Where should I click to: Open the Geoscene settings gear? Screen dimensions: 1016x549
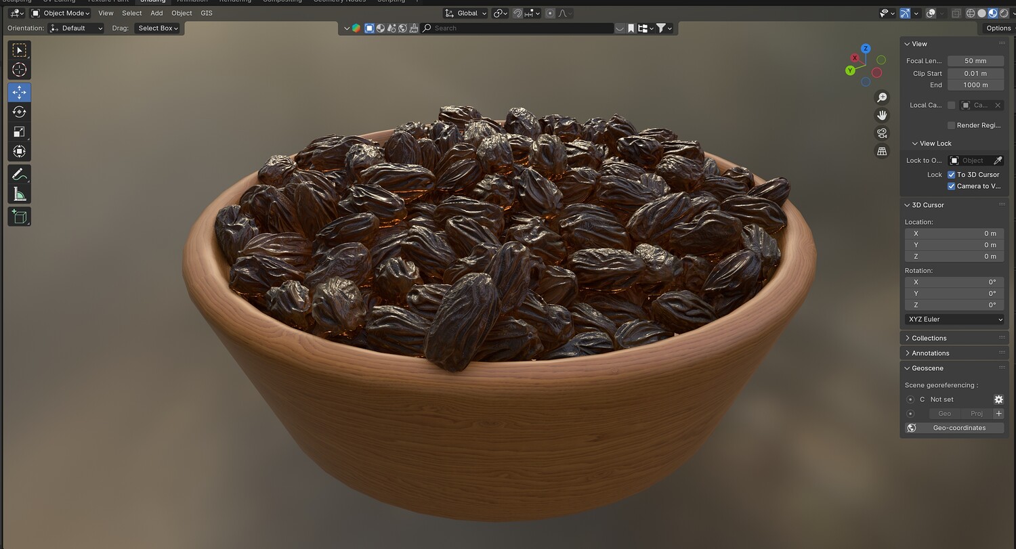pos(998,399)
